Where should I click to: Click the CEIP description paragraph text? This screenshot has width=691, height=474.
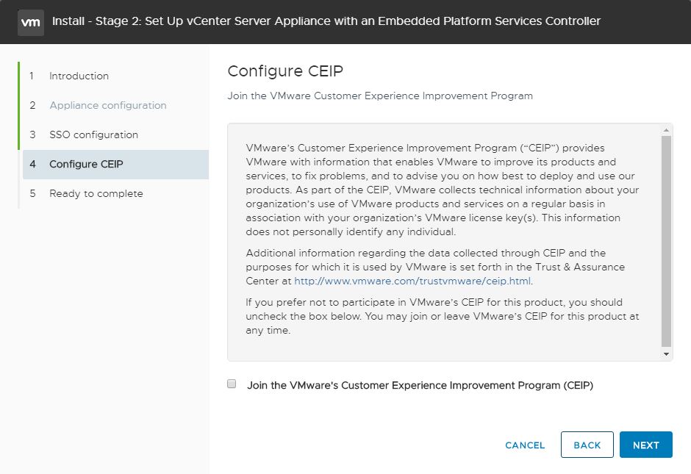(x=443, y=190)
